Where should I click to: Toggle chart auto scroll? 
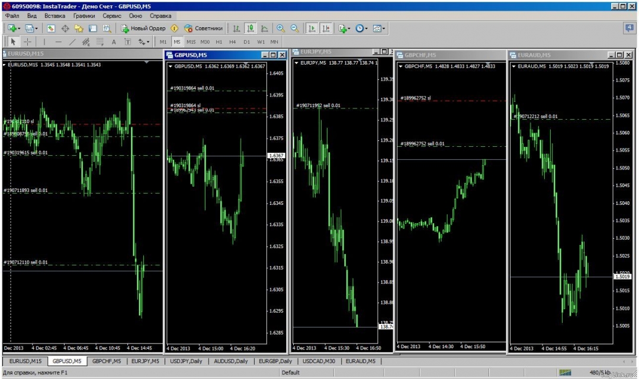tap(312, 28)
